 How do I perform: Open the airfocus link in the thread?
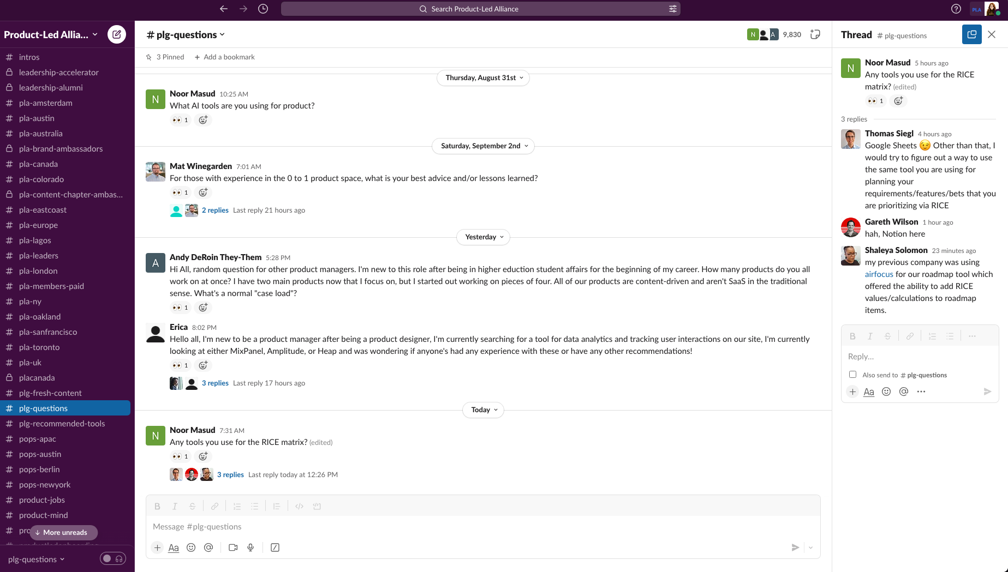(x=879, y=274)
